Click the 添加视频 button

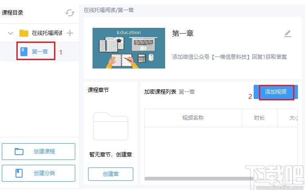click(276, 92)
